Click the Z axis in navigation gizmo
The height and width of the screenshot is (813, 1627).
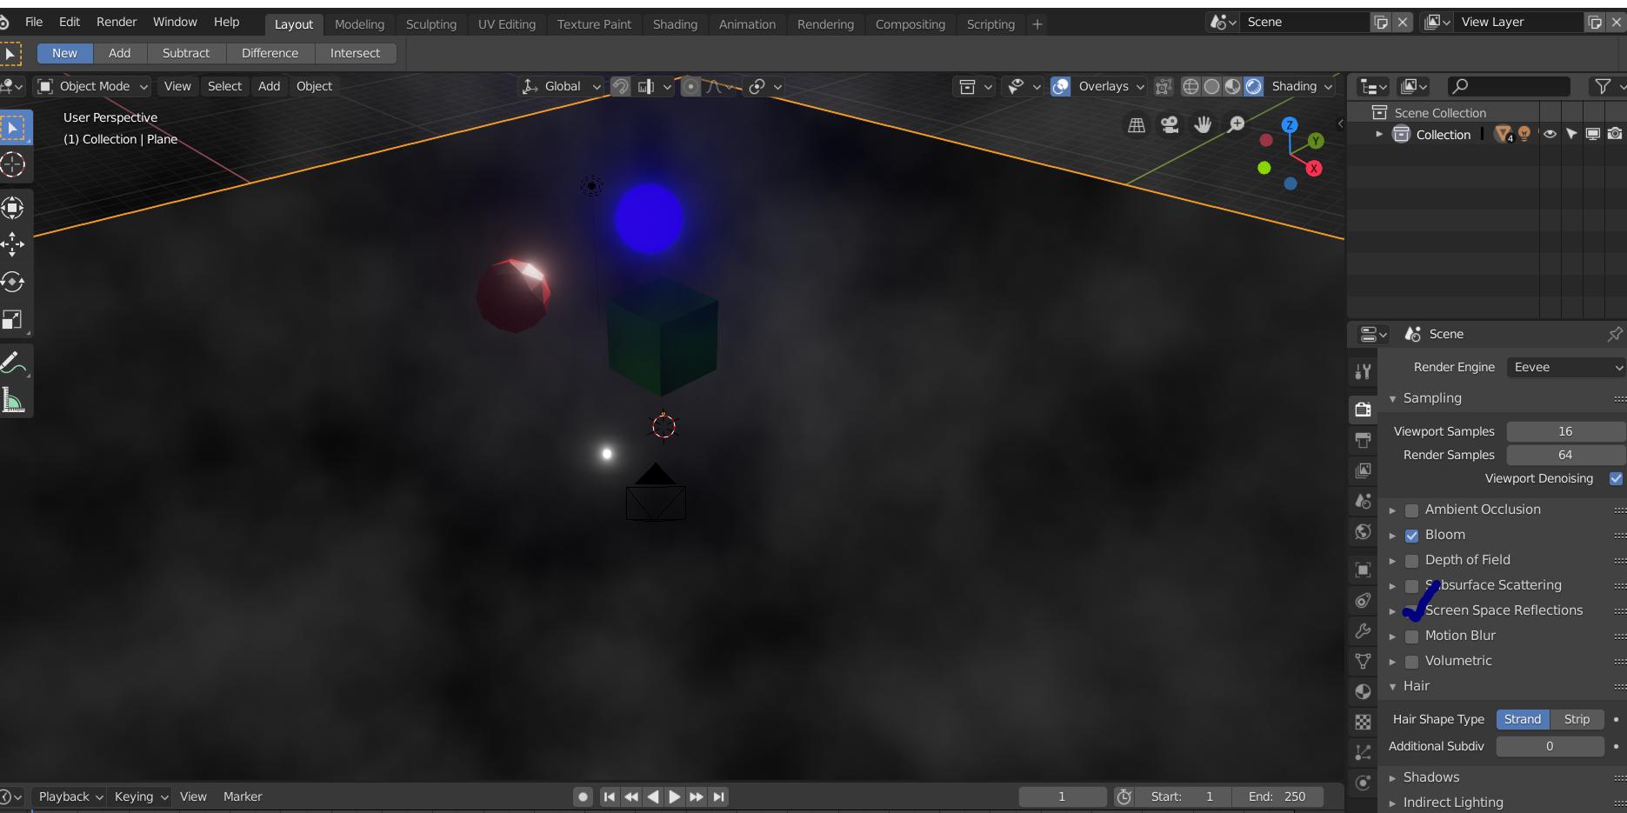pos(1290,125)
